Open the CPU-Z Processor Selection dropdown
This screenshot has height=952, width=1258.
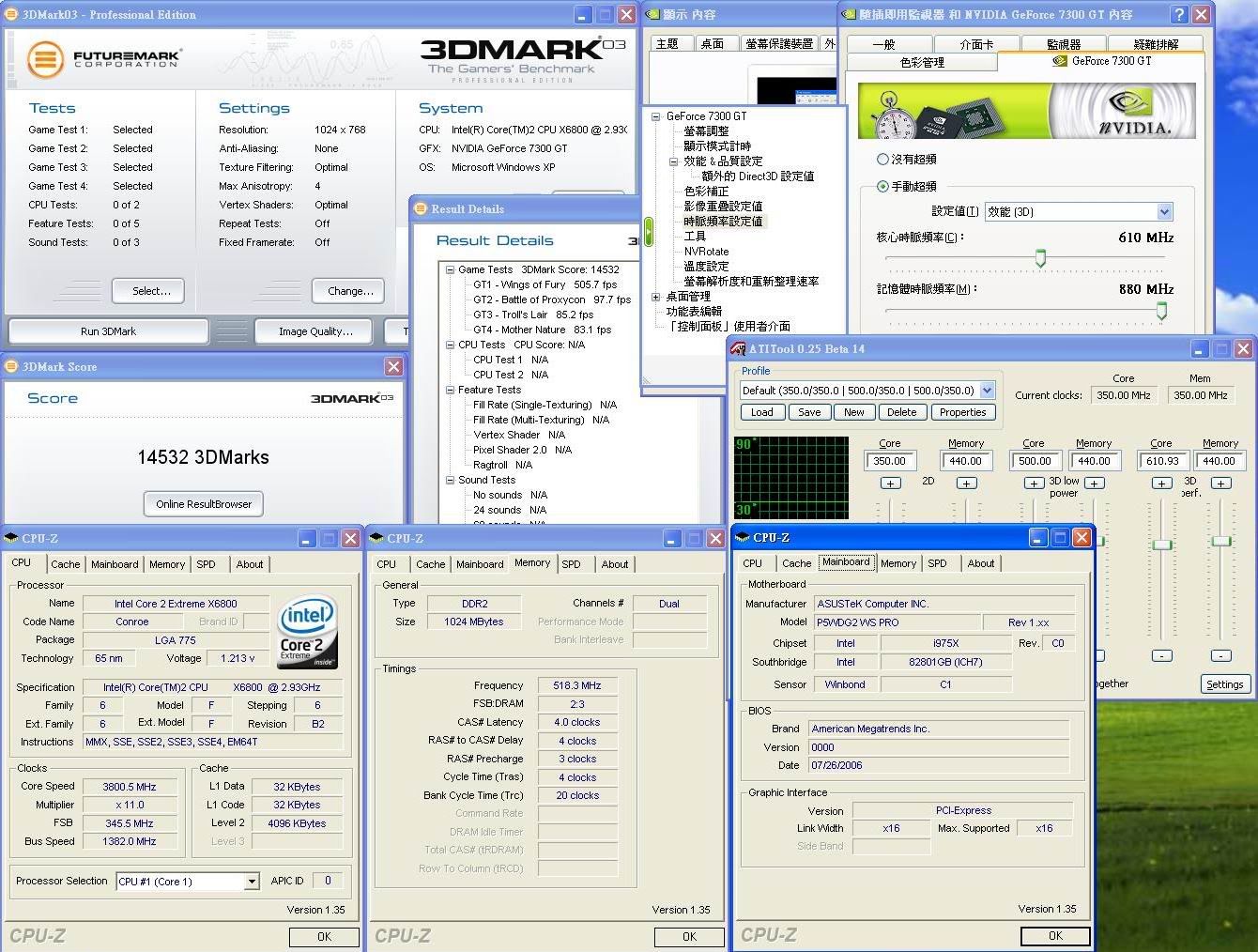pyautogui.click(x=252, y=881)
